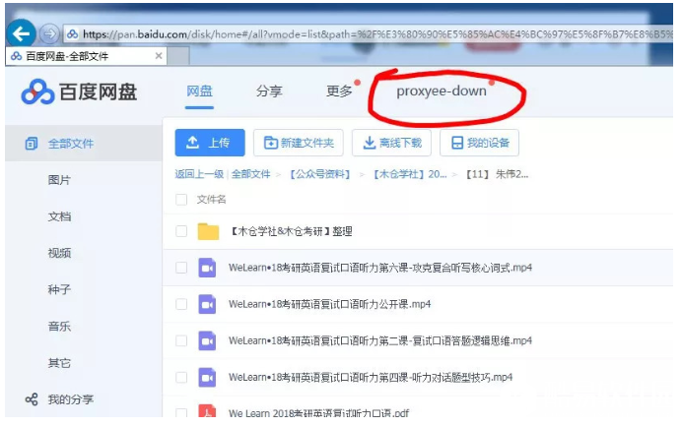Click the yellow folder icon for 【木仓学社&木仓考研】整理

(207, 231)
